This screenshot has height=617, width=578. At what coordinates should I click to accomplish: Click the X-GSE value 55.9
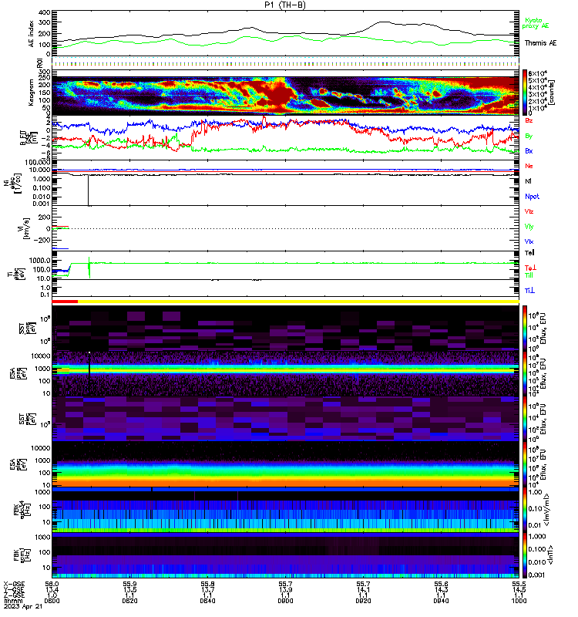(x=129, y=585)
